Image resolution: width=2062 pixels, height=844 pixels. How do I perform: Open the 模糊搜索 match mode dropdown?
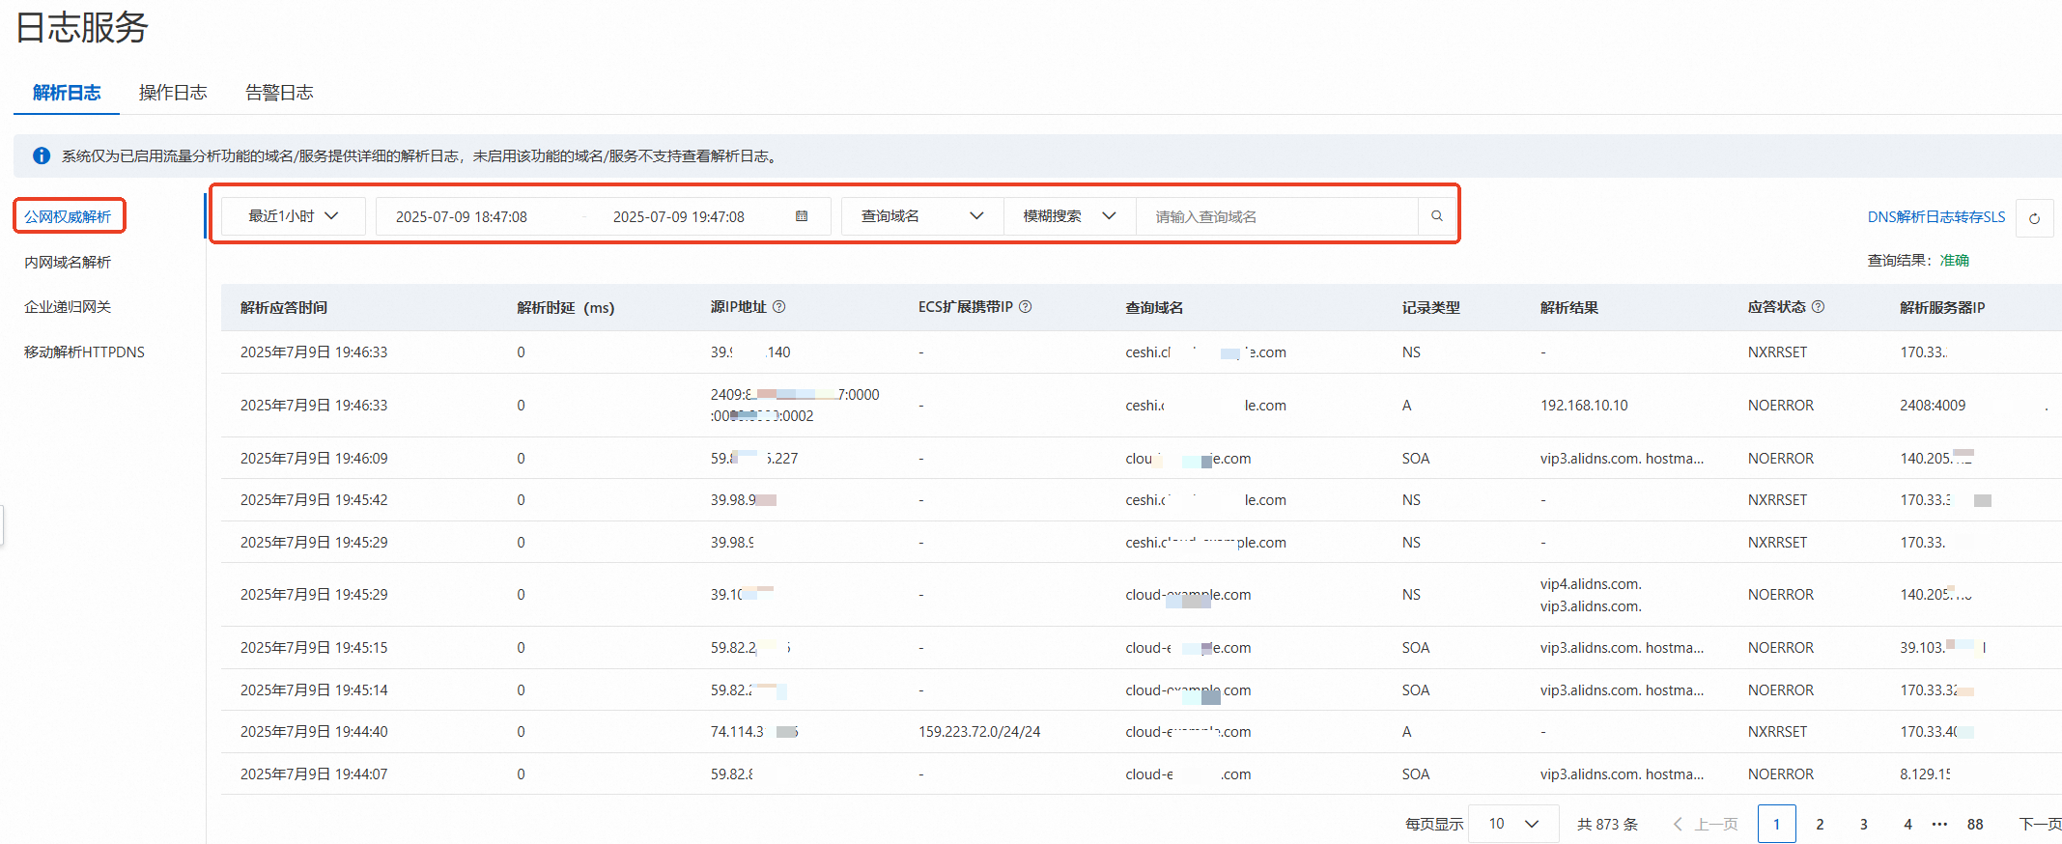[1070, 216]
